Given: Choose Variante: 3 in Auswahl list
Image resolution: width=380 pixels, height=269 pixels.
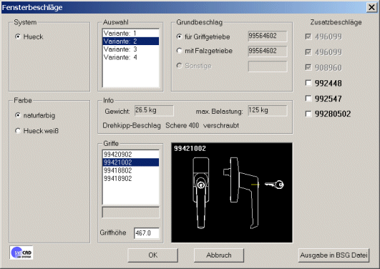Looking at the screenshot, I should [131, 49].
